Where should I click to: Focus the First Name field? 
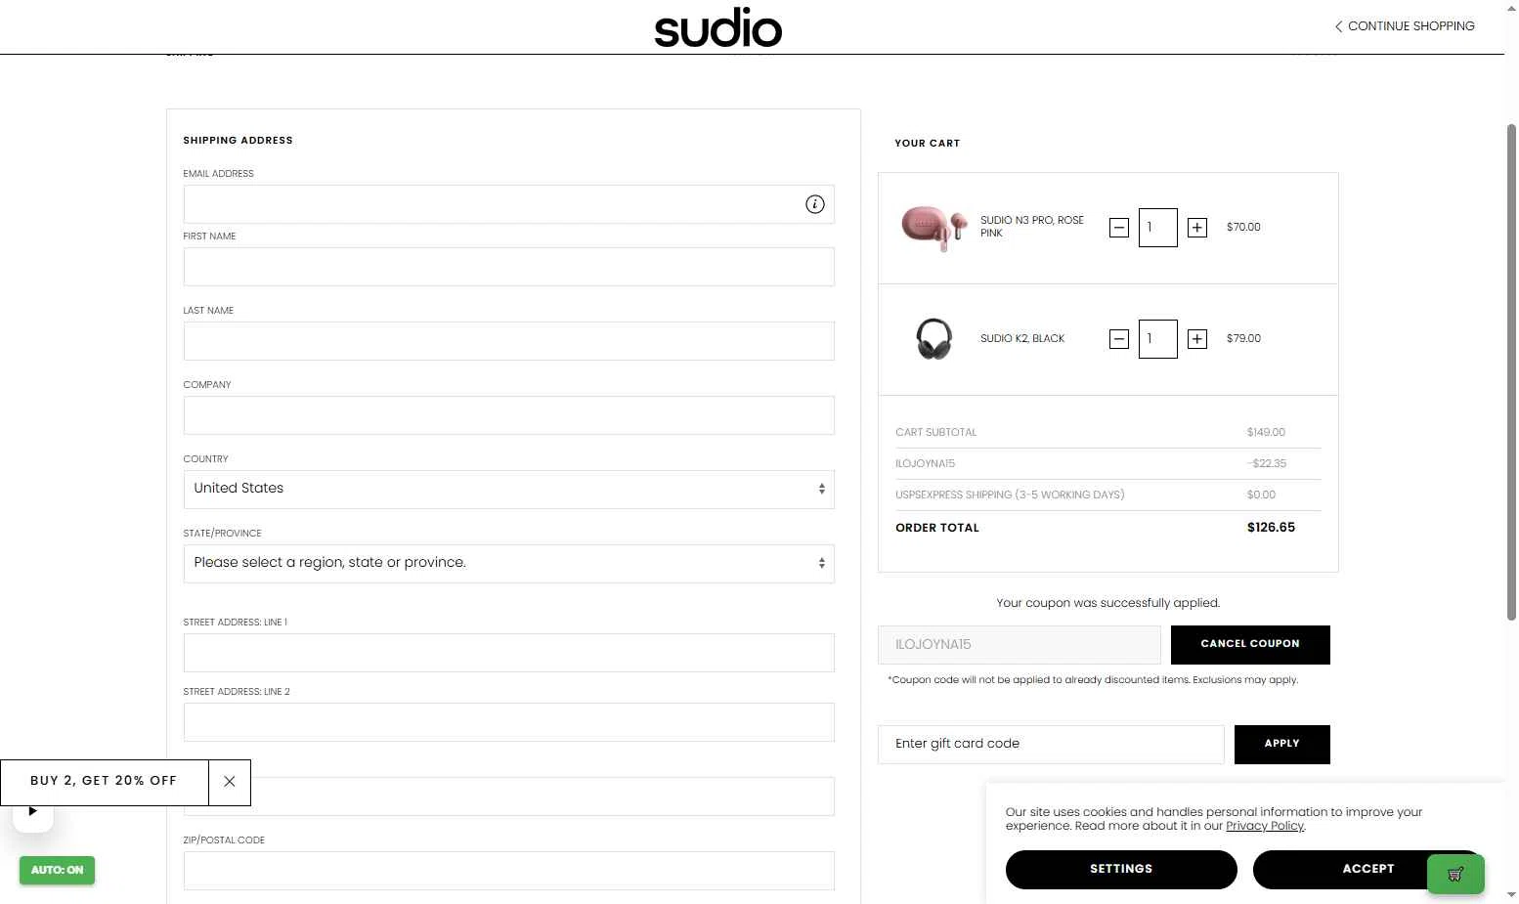point(509,267)
